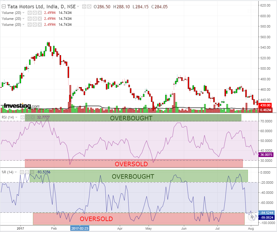
Task: Click the Apr label on time axis
Action: point(120,228)
